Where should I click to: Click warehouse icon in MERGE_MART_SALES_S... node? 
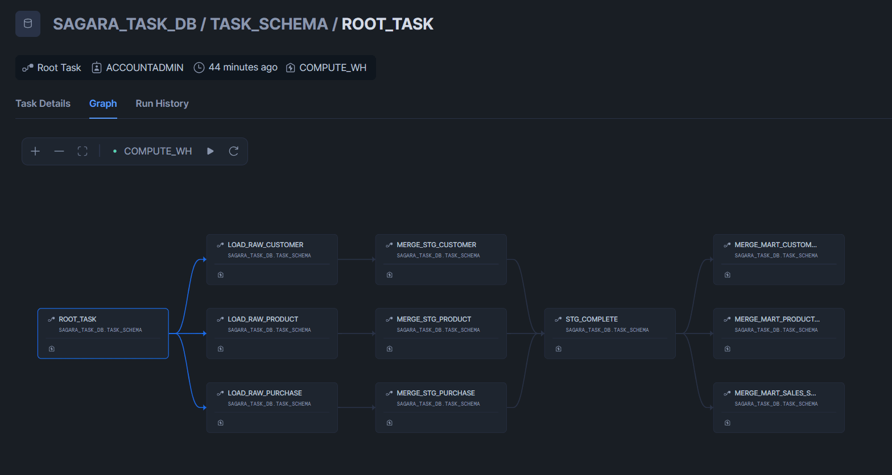coord(728,423)
